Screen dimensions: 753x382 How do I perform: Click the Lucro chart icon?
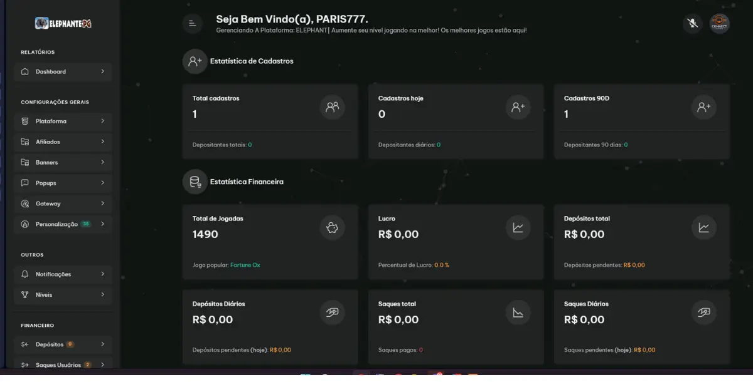point(518,228)
